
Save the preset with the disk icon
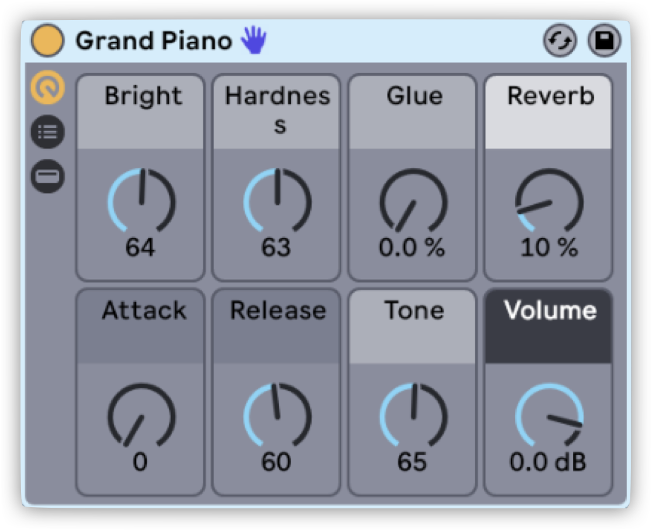604,40
